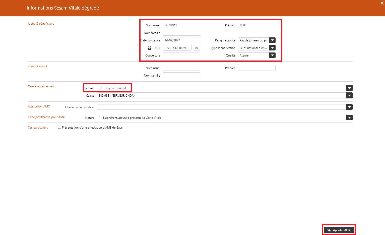Close the Sesam Vitale dégradé dialog
The height and width of the screenshot is (235, 385).
382,3
